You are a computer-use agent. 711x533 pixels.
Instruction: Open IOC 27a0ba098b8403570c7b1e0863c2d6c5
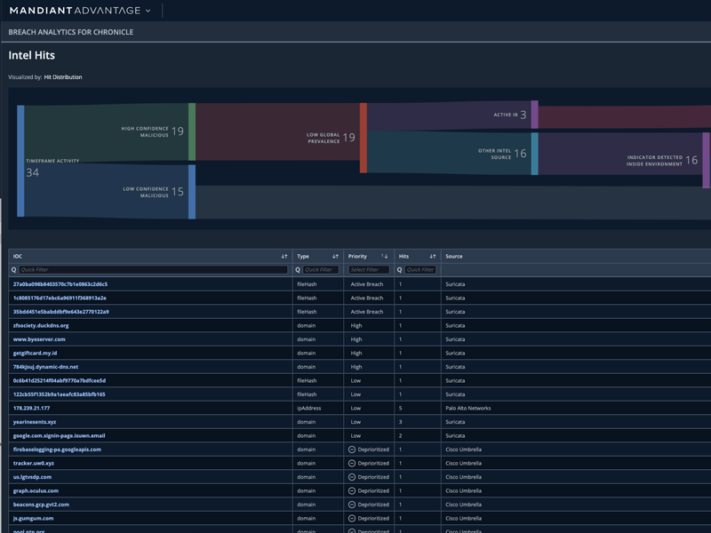(x=60, y=284)
